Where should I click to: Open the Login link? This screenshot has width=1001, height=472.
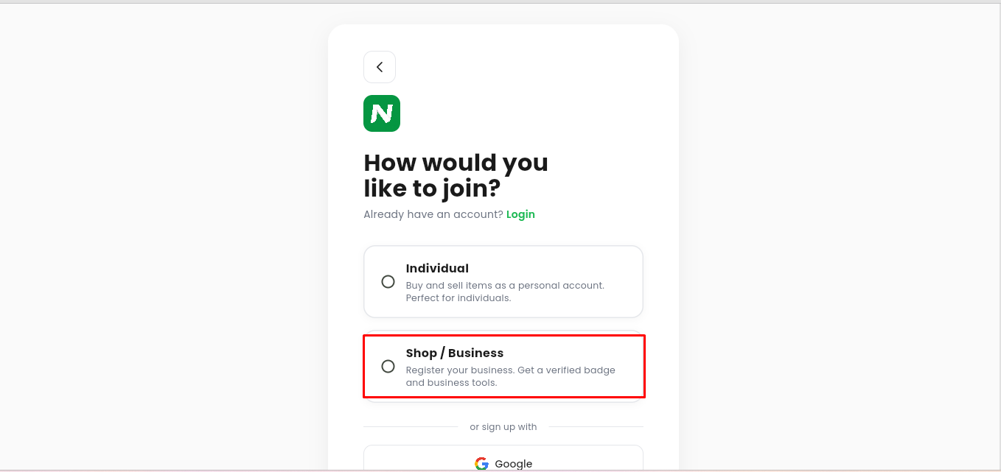tap(520, 214)
